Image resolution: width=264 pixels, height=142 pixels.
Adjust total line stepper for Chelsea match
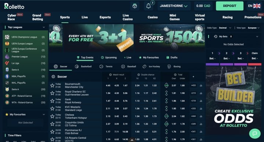pos(166,116)
